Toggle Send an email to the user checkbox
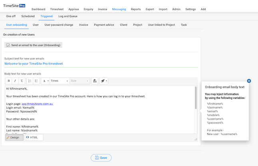258x166 pixels. pos(8,45)
